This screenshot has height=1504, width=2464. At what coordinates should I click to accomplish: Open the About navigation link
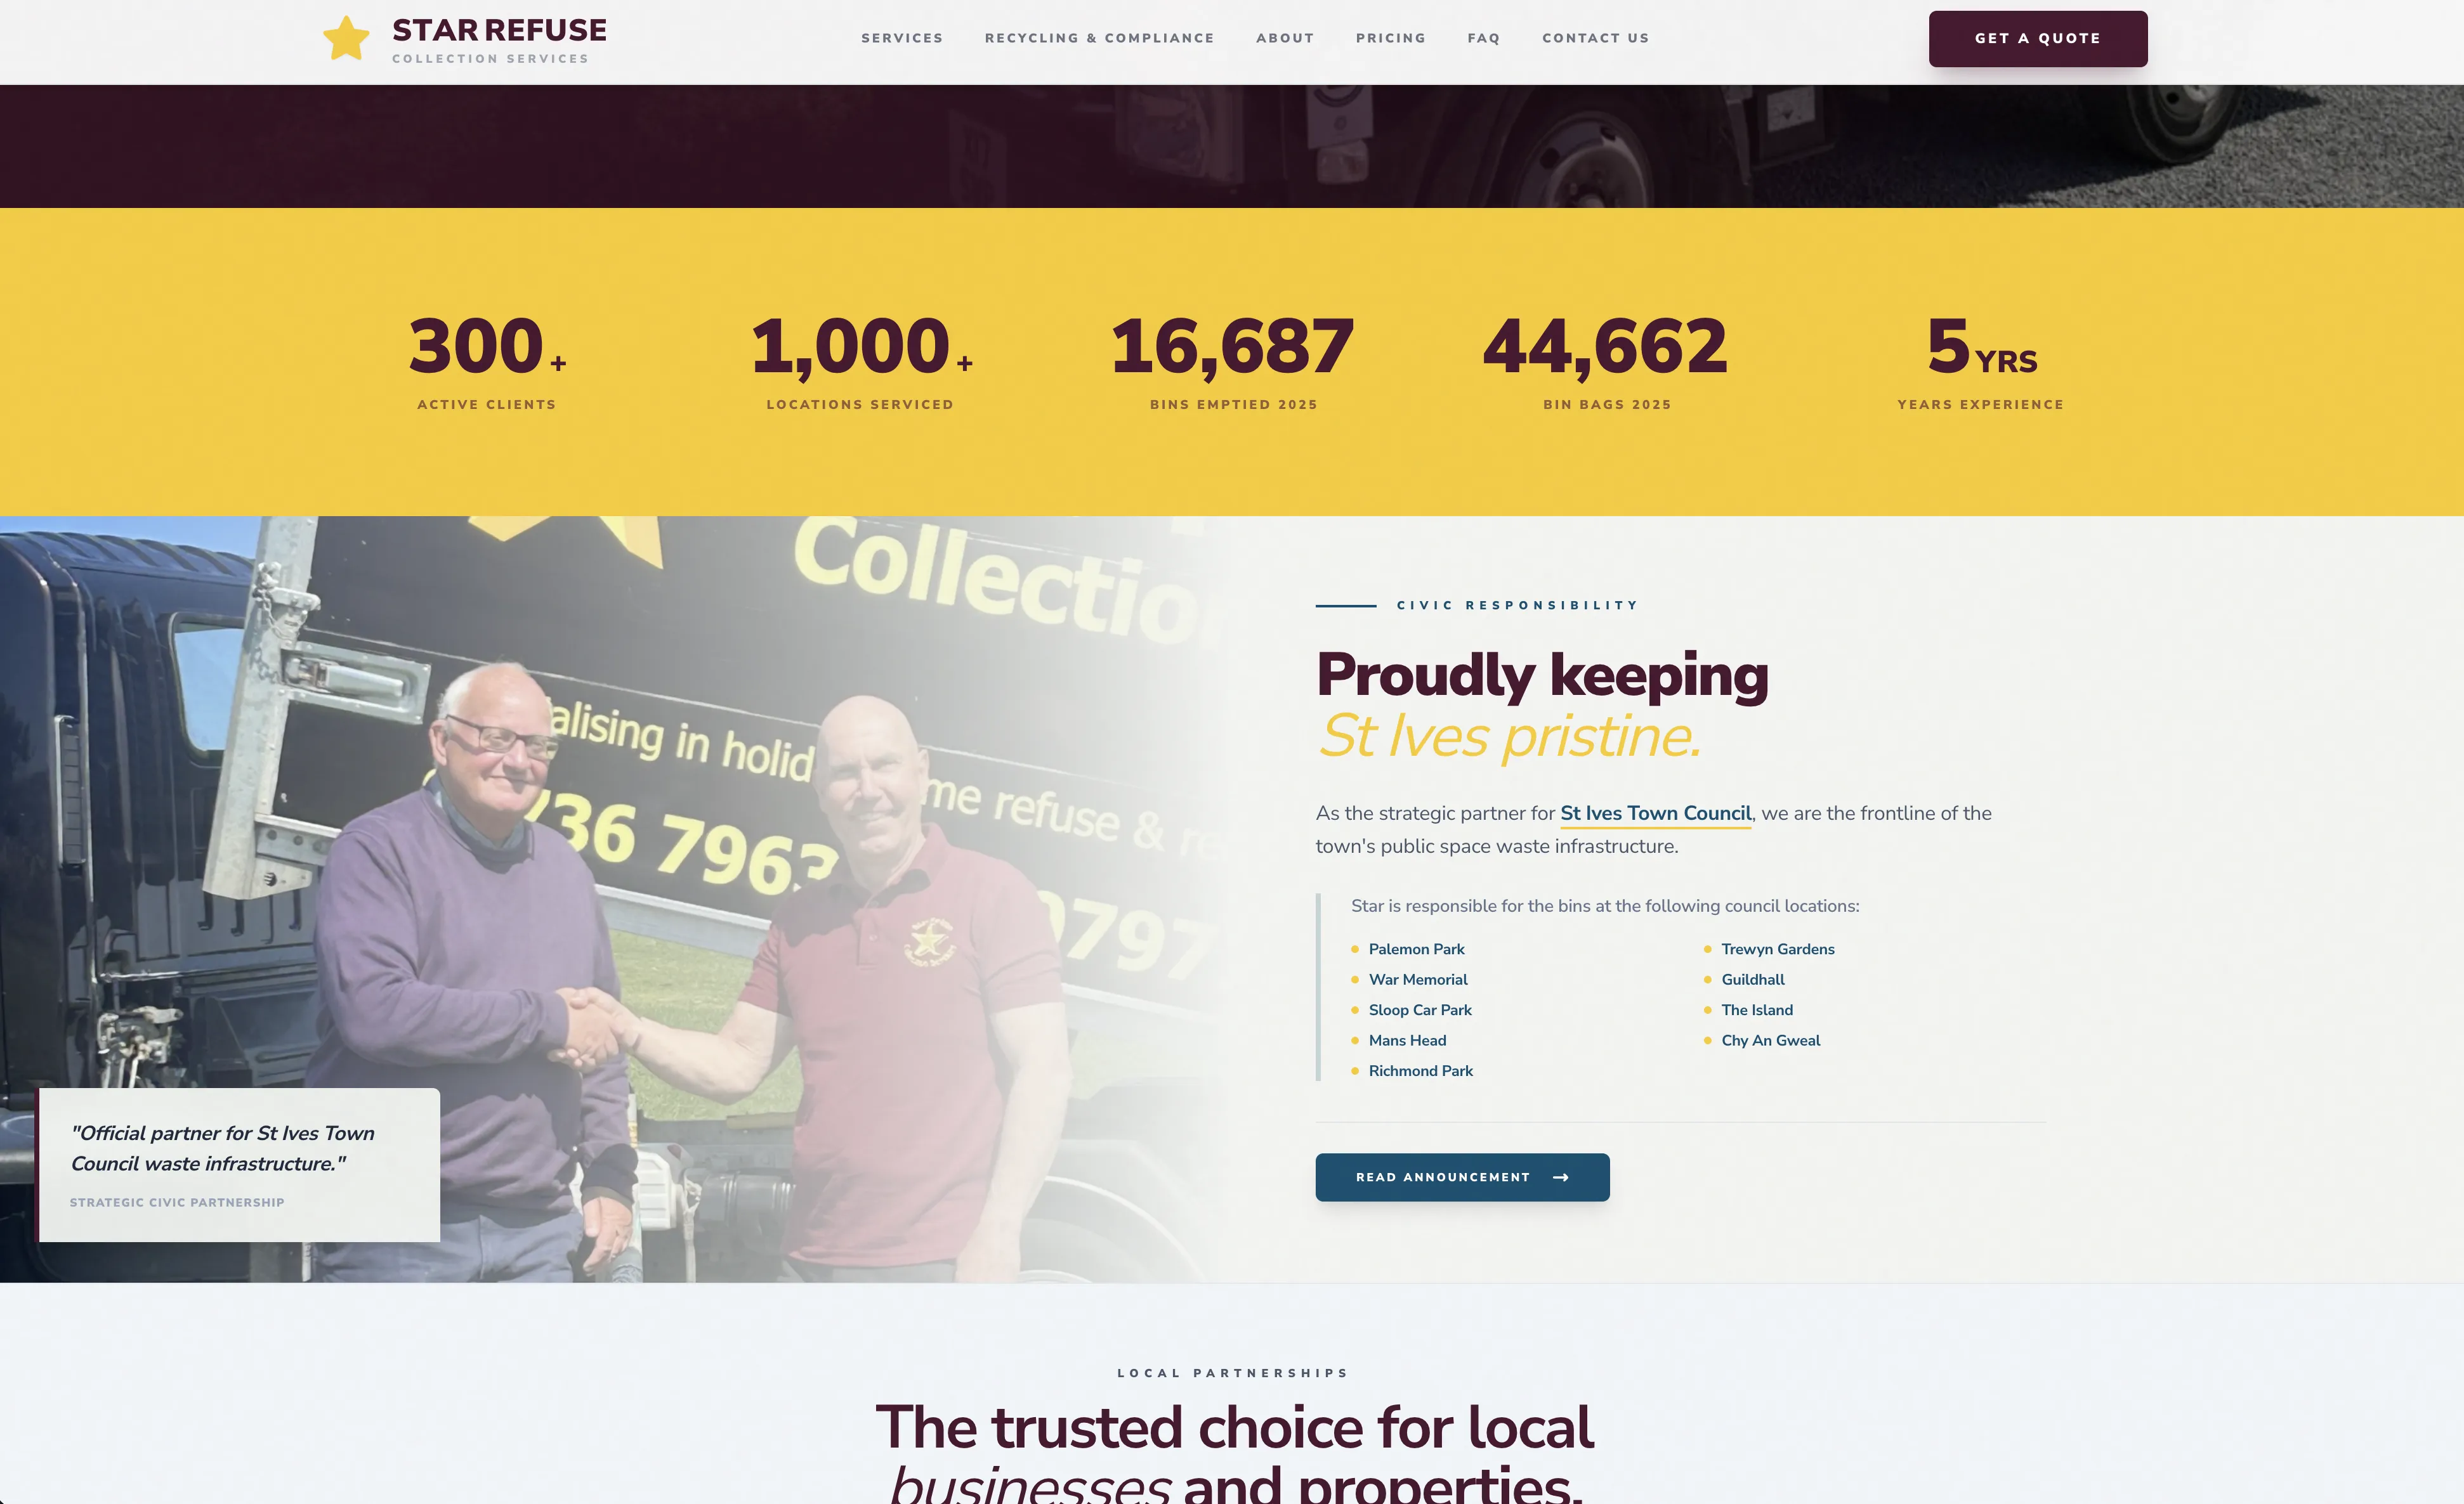(x=1285, y=38)
